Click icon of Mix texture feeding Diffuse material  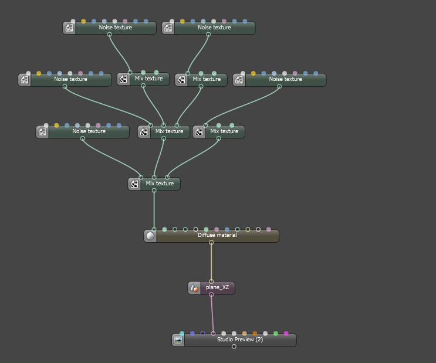[134, 184]
